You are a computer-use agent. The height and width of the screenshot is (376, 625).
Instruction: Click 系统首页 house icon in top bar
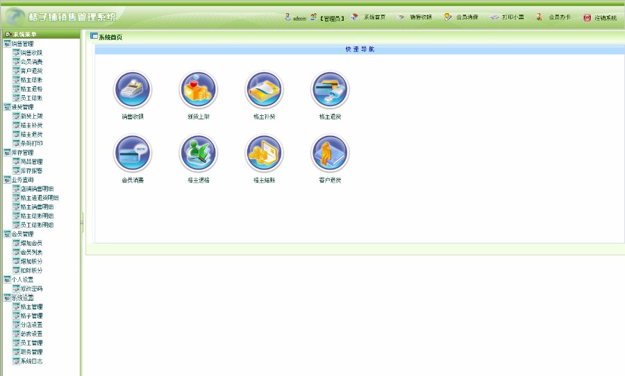point(354,17)
